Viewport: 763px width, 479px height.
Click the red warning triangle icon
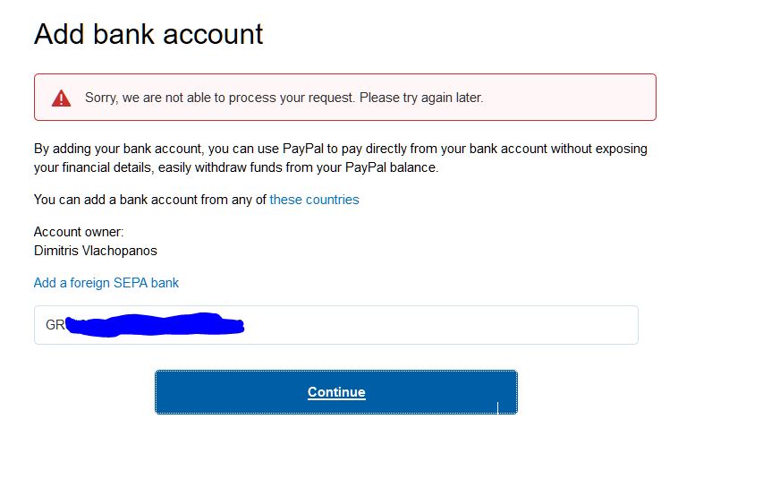tap(62, 98)
